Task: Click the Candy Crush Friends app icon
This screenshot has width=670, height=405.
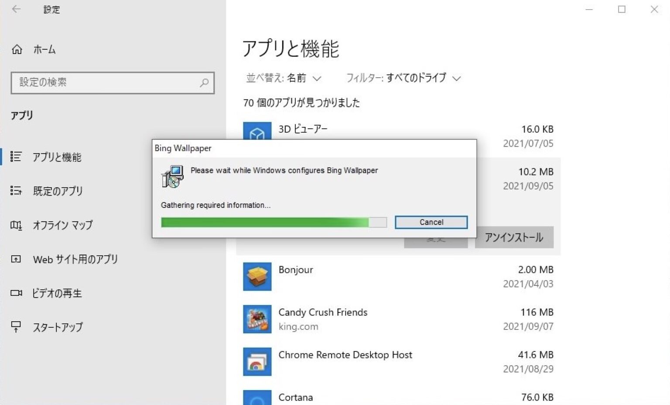Action: tap(258, 319)
